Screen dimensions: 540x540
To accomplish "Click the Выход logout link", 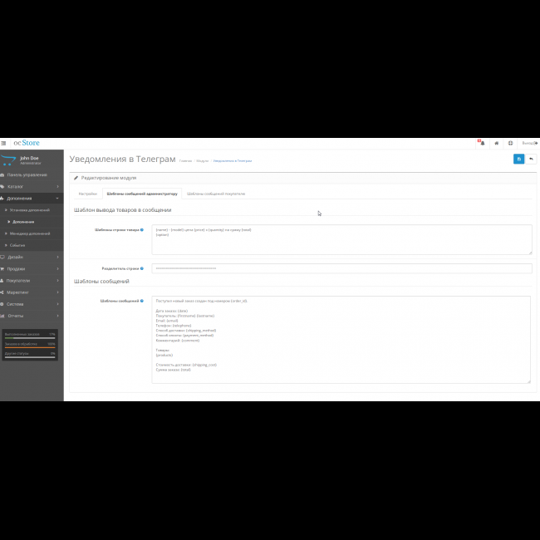I will point(528,143).
